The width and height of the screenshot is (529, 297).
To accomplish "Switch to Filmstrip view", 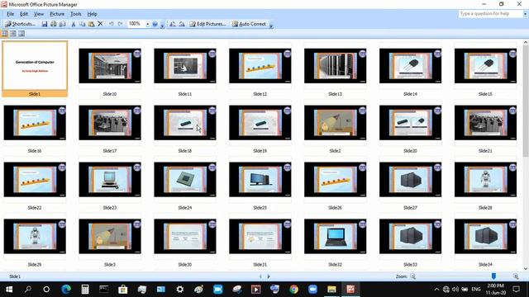I will coord(13,34).
